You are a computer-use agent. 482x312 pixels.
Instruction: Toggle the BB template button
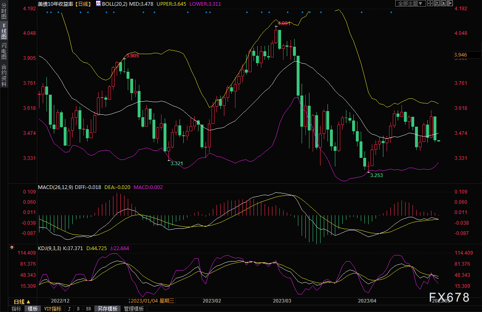click(88, 309)
